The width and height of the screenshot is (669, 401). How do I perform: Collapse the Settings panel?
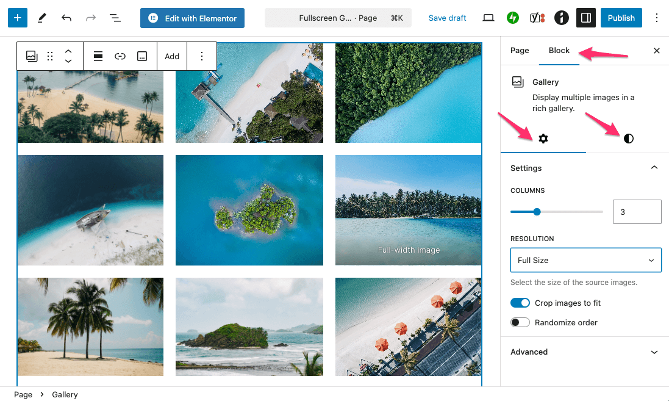point(654,168)
